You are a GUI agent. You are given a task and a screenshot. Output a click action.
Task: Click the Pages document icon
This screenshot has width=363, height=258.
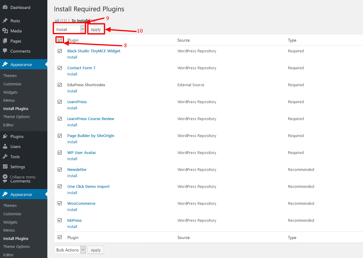pyautogui.click(x=5, y=41)
